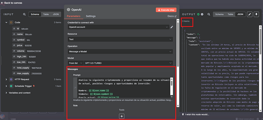Click the Schedule Trigger lightning bolt icon
The width and height of the screenshot is (263, 120).
tap(34, 86)
